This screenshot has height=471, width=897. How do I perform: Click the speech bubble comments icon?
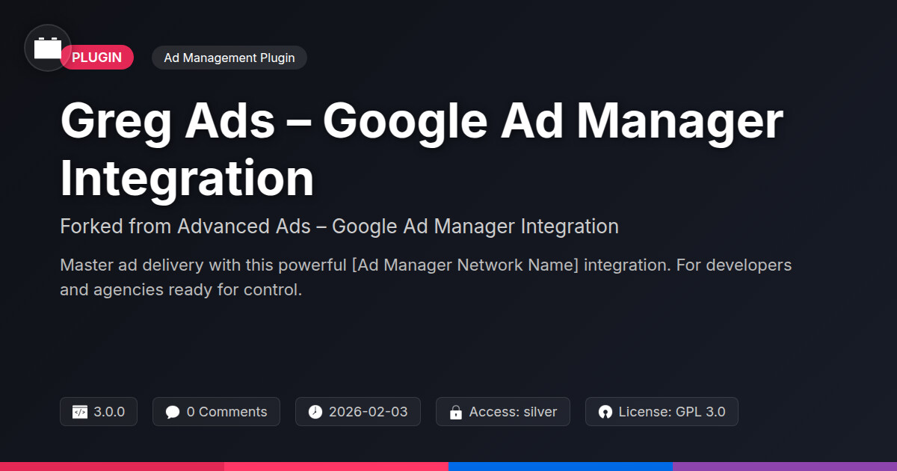[173, 412]
